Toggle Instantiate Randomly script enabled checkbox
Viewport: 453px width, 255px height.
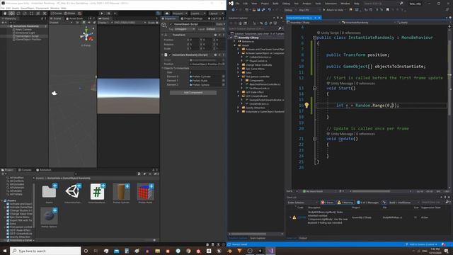point(170,55)
